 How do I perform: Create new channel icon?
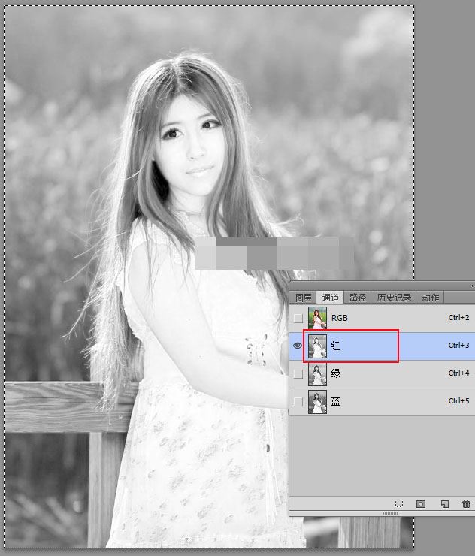tap(444, 504)
